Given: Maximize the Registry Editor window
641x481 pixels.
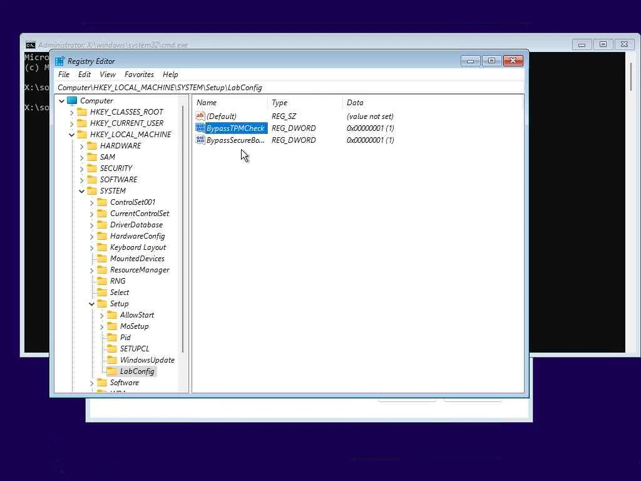Looking at the screenshot, I should pos(492,61).
